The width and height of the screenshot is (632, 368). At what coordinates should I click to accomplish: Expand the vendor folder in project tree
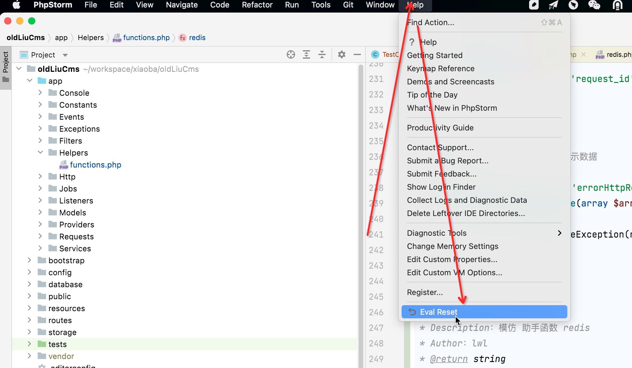coord(28,356)
